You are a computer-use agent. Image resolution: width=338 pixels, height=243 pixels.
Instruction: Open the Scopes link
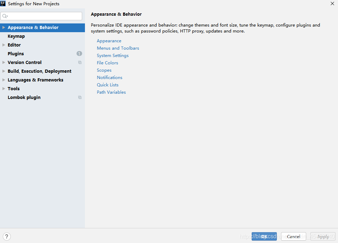(x=104, y=70)
